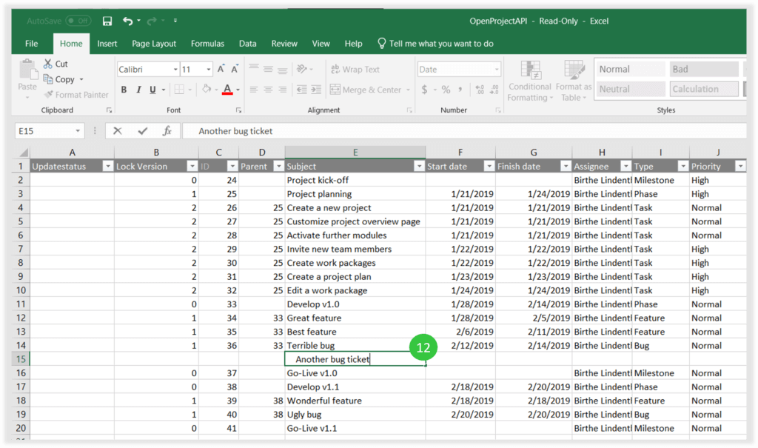758x448 pixels.
Task: Click the Insert Function fx icon
Action: [x=167, y=131]
